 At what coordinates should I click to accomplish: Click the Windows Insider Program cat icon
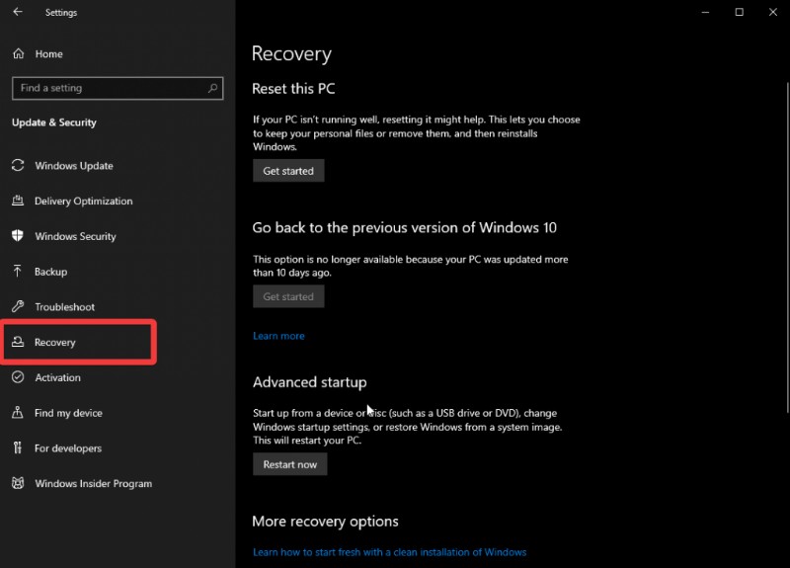click(x=18, y=483)
